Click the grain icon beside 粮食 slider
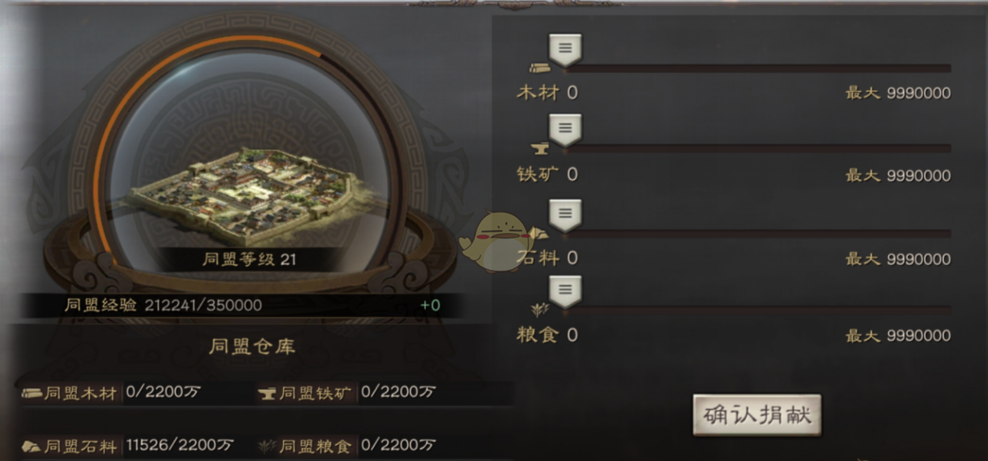The width and height of the screenshot is (988, 461). [540, 309]
